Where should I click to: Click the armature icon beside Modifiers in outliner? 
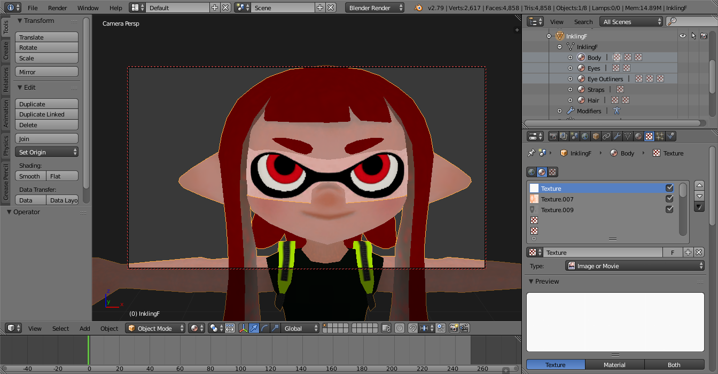click(616, 111)
